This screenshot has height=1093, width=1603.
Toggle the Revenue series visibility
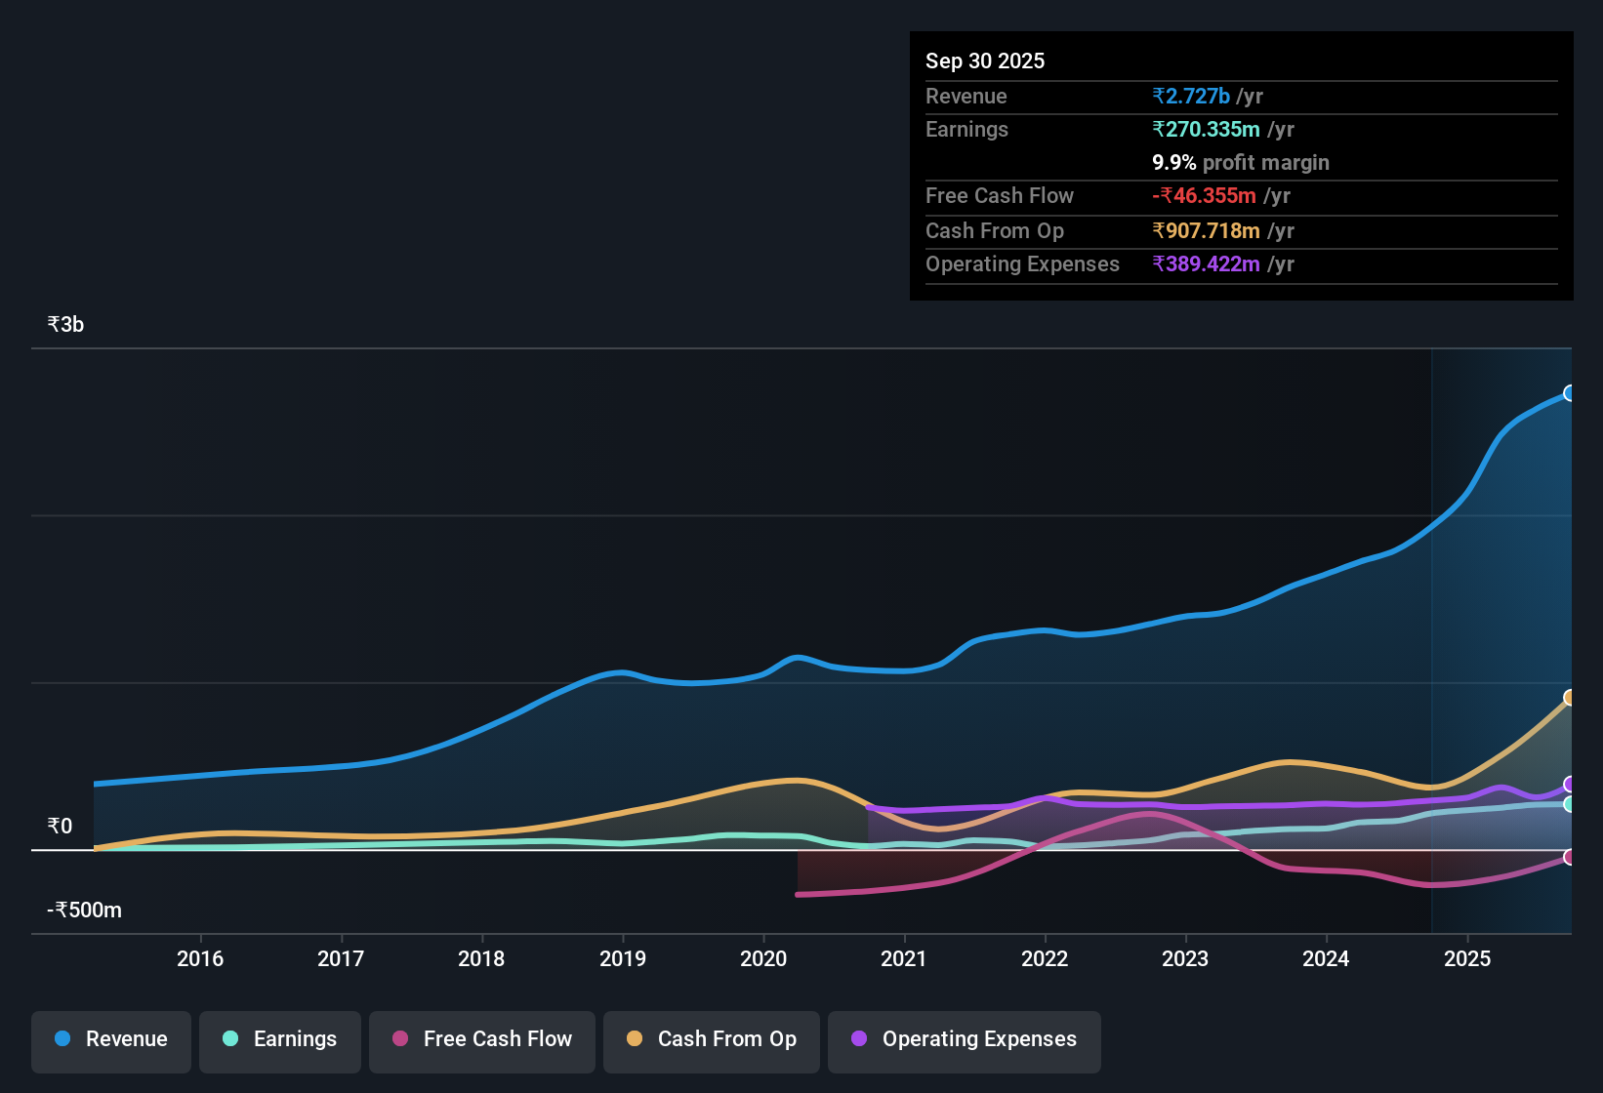point(110,1040)
